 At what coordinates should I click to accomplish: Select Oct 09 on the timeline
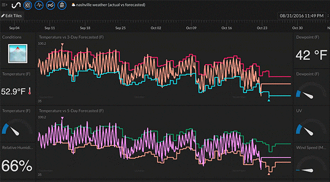coord(191,28)
